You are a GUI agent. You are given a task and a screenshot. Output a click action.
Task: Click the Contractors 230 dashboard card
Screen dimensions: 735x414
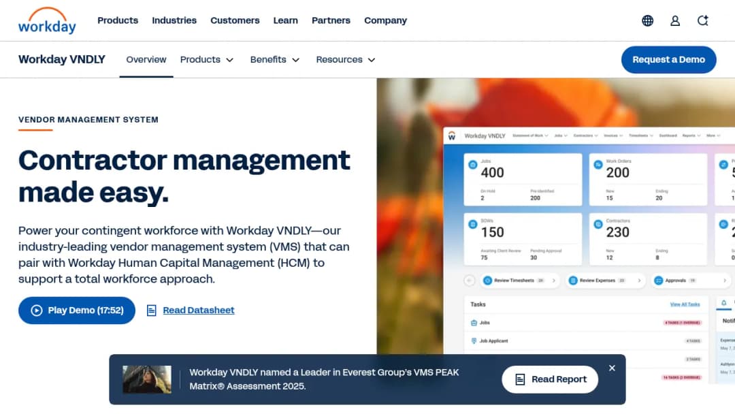pyautogui.click(x=648, y=239)
